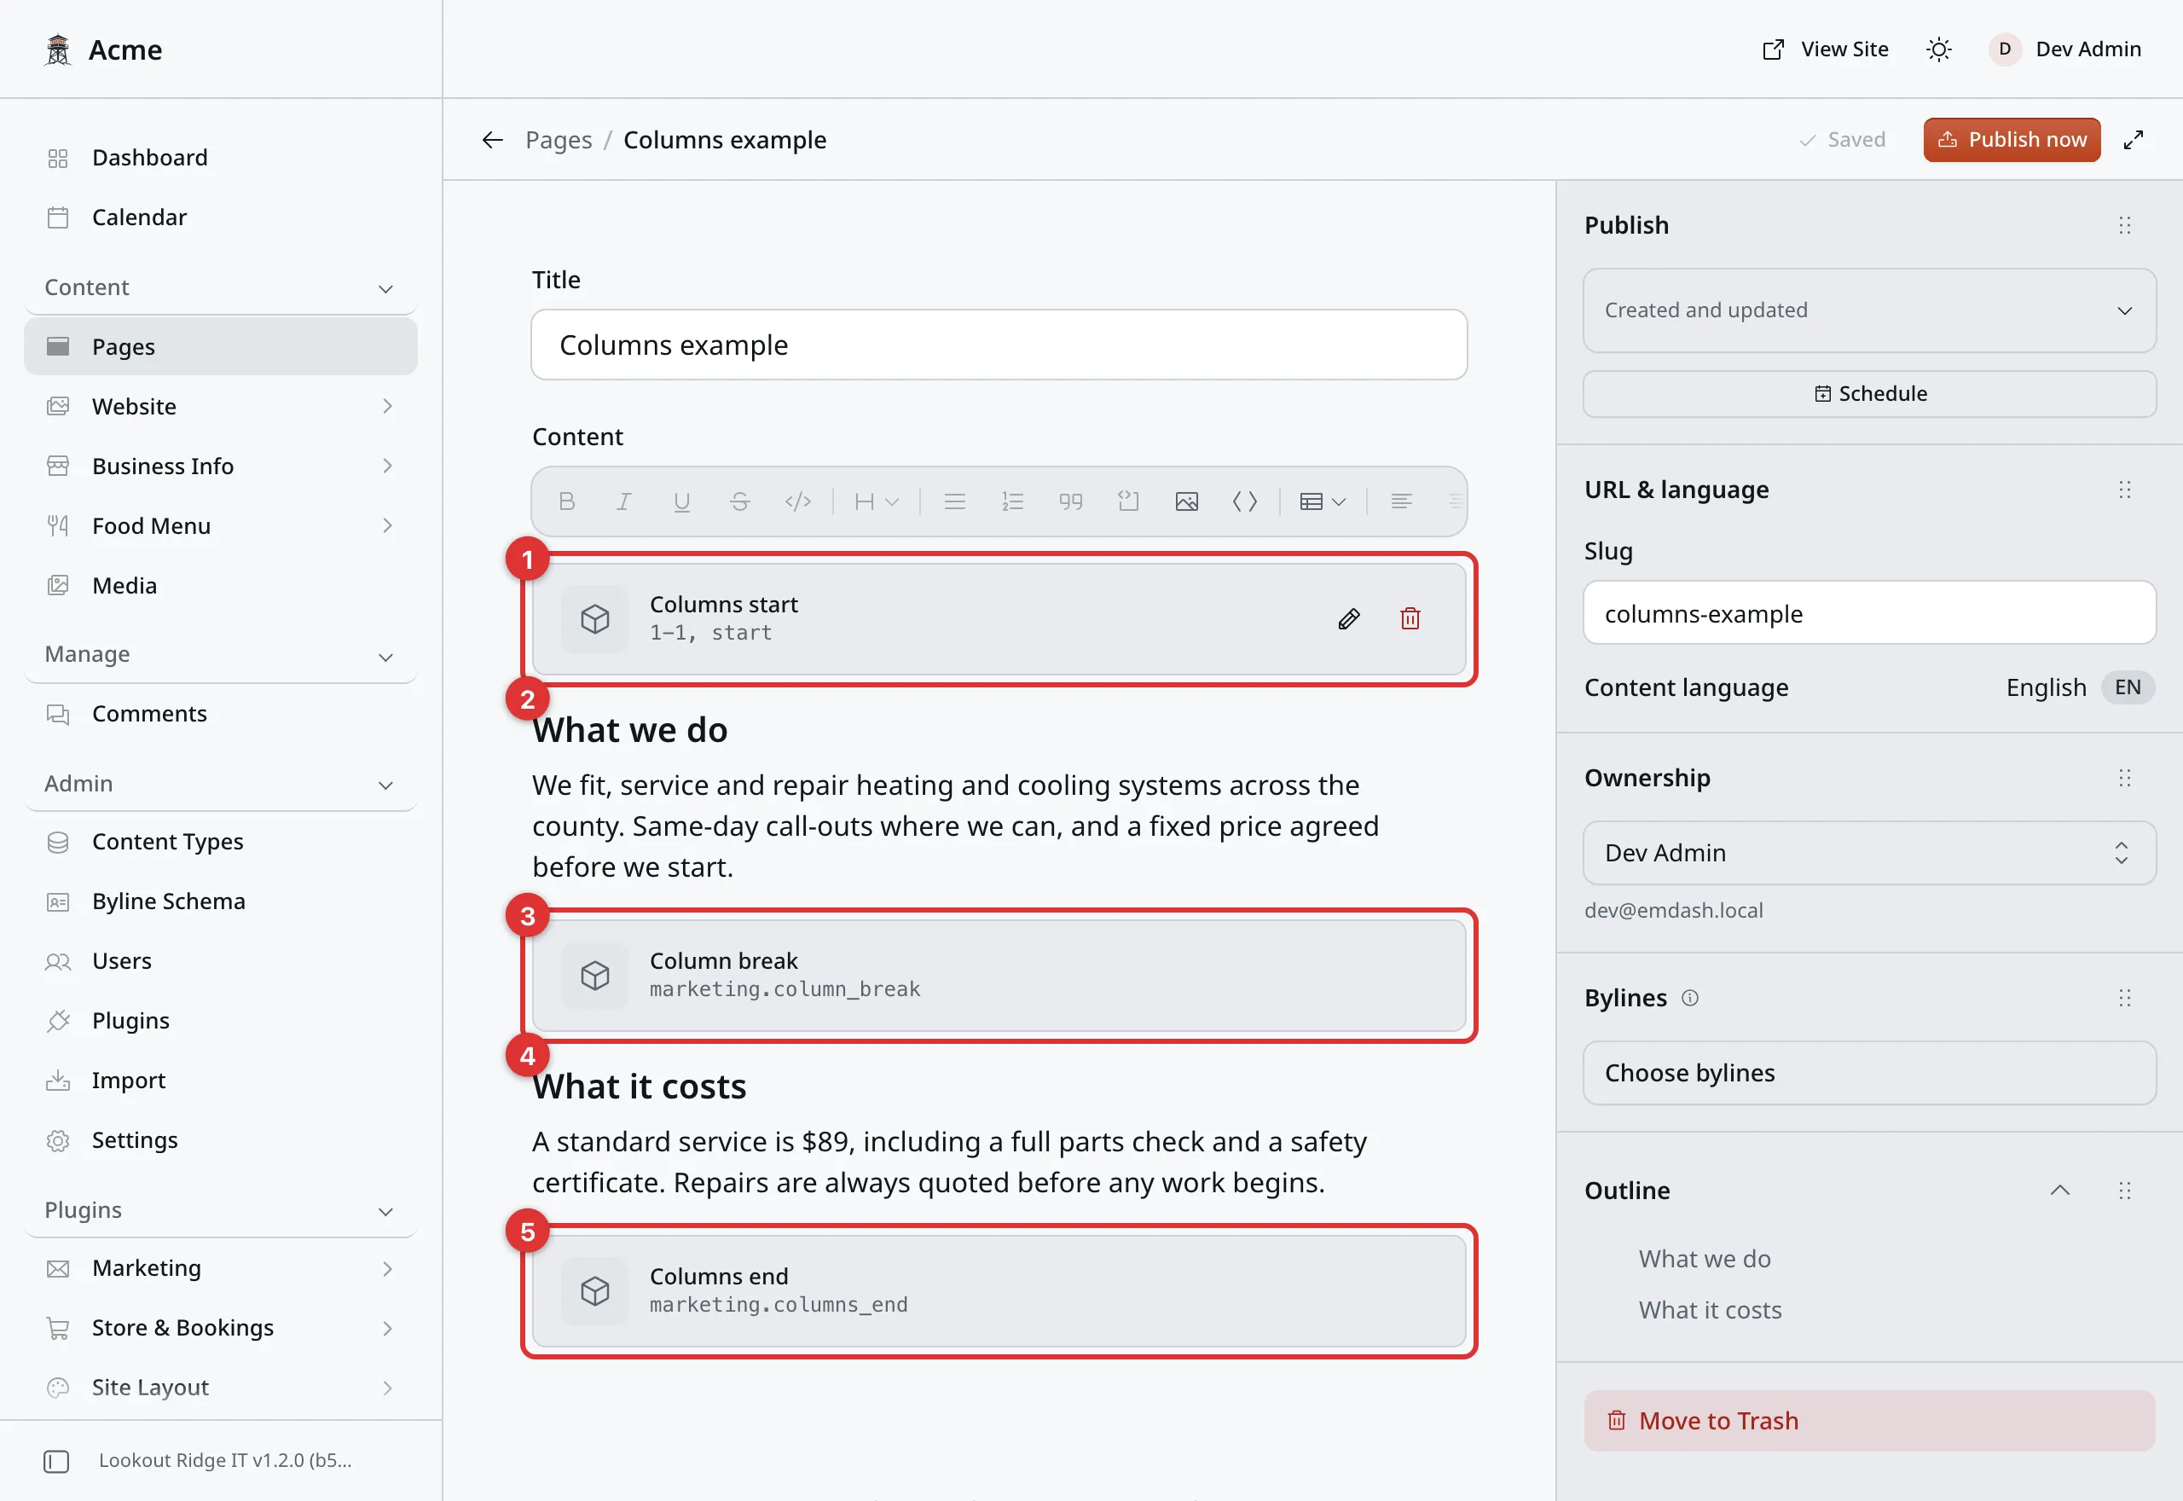Edit the Columns start block with the pencil
The height and width of the screenshot is (1501, 2183).
[x=1348, y=619]
